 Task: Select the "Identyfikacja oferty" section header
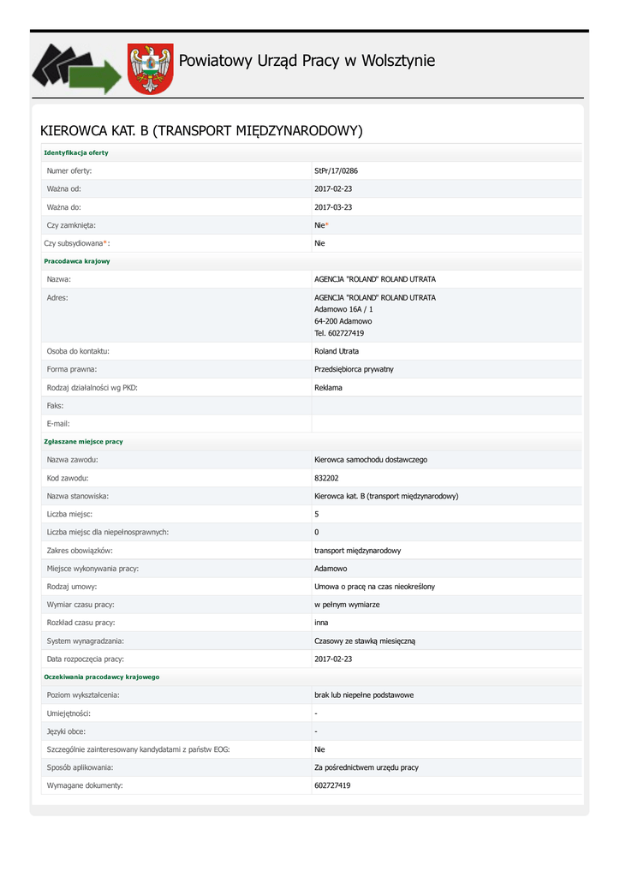(76, 152)
